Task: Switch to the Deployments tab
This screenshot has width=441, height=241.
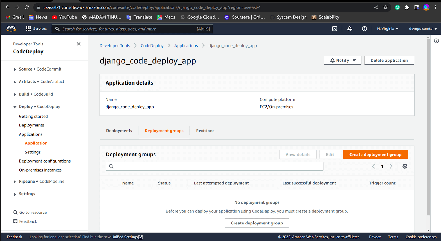Action: tap(119, 131)
